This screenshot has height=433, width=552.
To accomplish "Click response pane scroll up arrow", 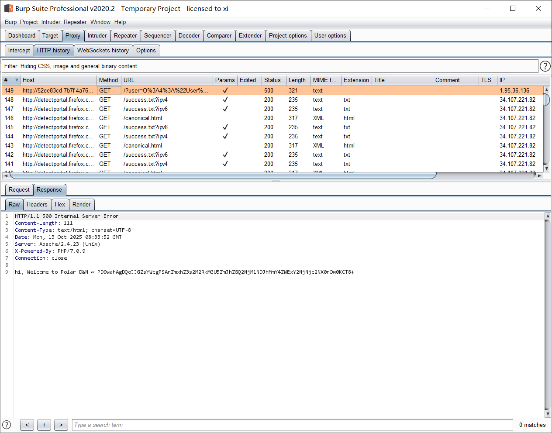I will 548,216.
